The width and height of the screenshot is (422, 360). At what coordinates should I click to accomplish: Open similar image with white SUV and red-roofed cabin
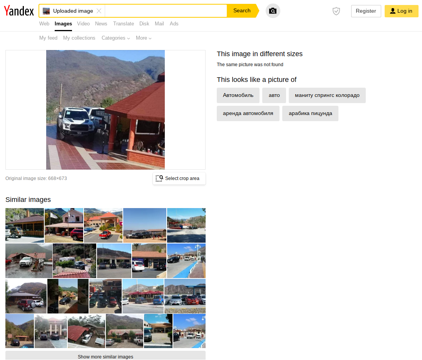coord(29,260)
